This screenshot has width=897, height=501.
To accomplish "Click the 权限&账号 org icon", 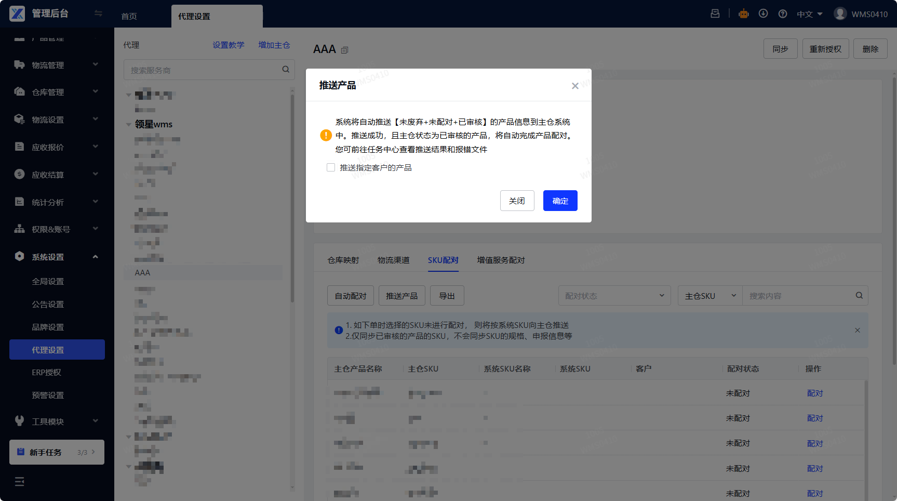I will click(19, 229).
